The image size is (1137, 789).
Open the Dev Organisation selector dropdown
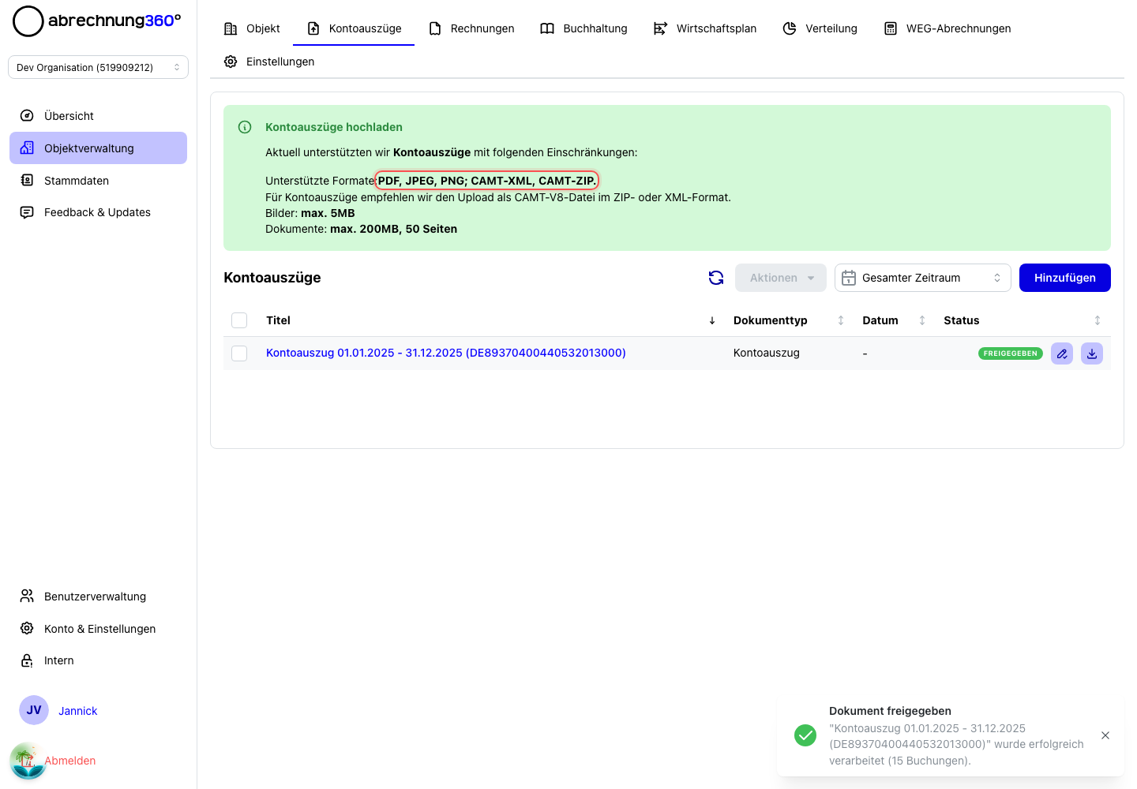[x=98, y=67]
